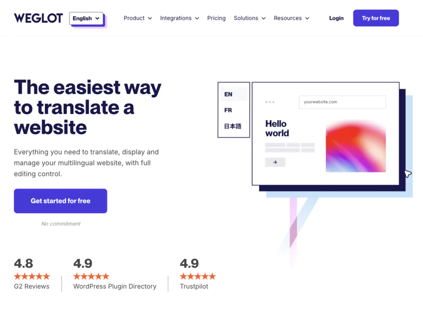Click the G2 Reviews label
Viewport: 423px width, 323px height.
31,286
